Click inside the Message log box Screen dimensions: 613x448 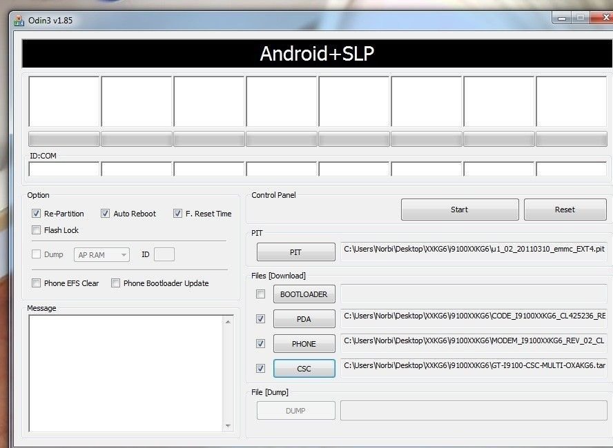point(126,374)
